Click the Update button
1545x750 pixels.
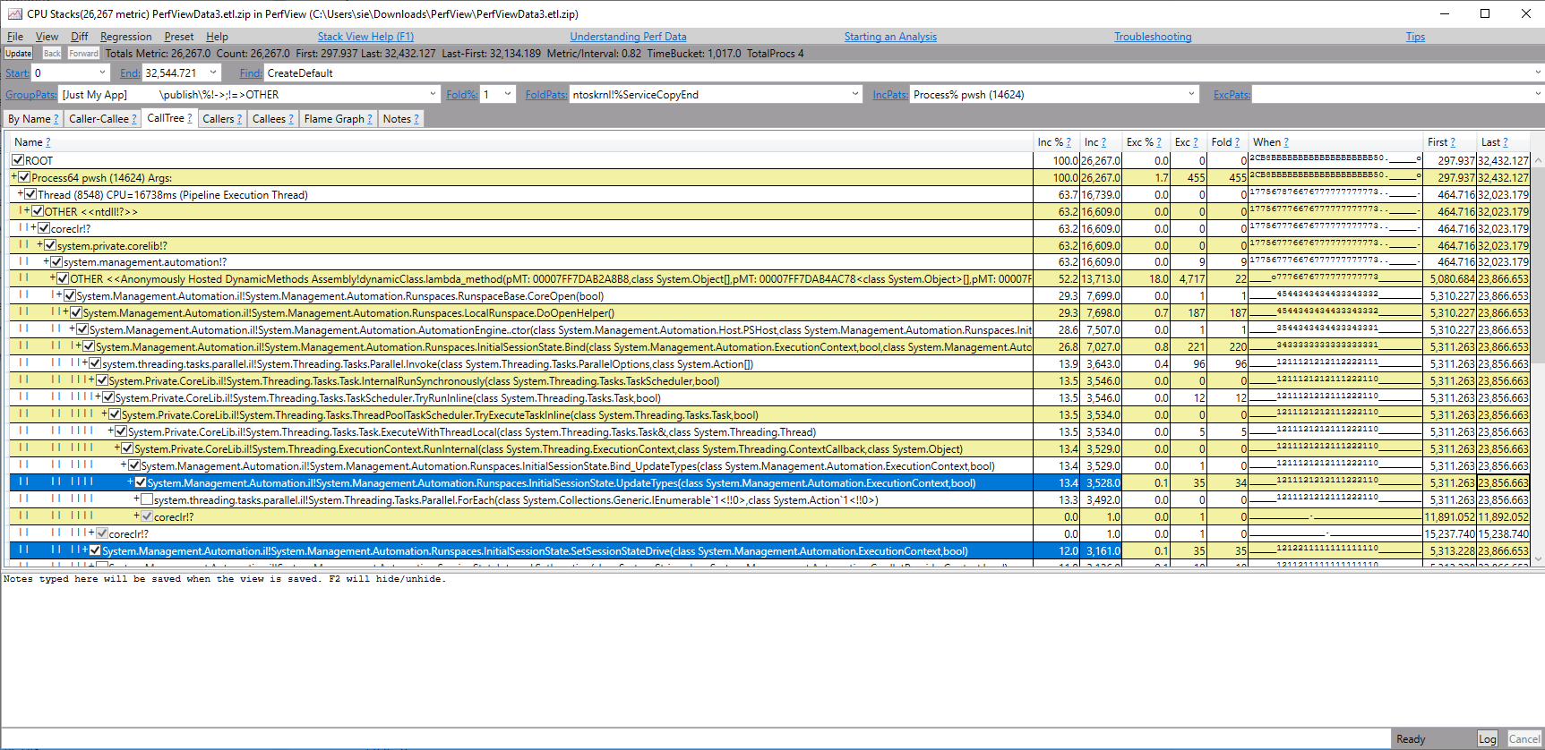(x=19, y=54)
